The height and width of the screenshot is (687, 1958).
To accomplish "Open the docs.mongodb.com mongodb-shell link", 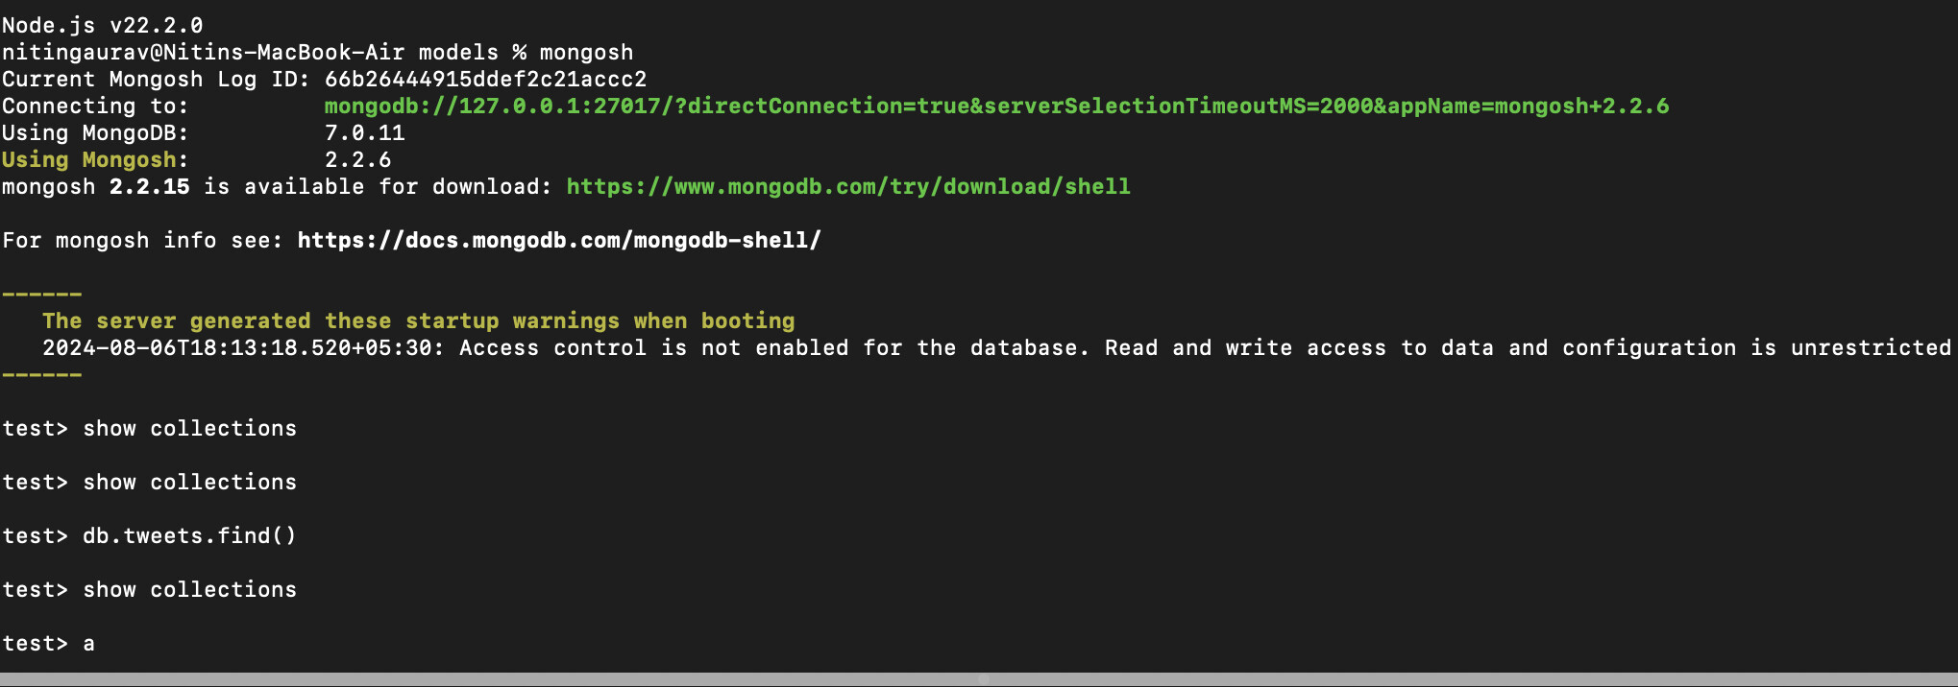I will pos(559,240).
